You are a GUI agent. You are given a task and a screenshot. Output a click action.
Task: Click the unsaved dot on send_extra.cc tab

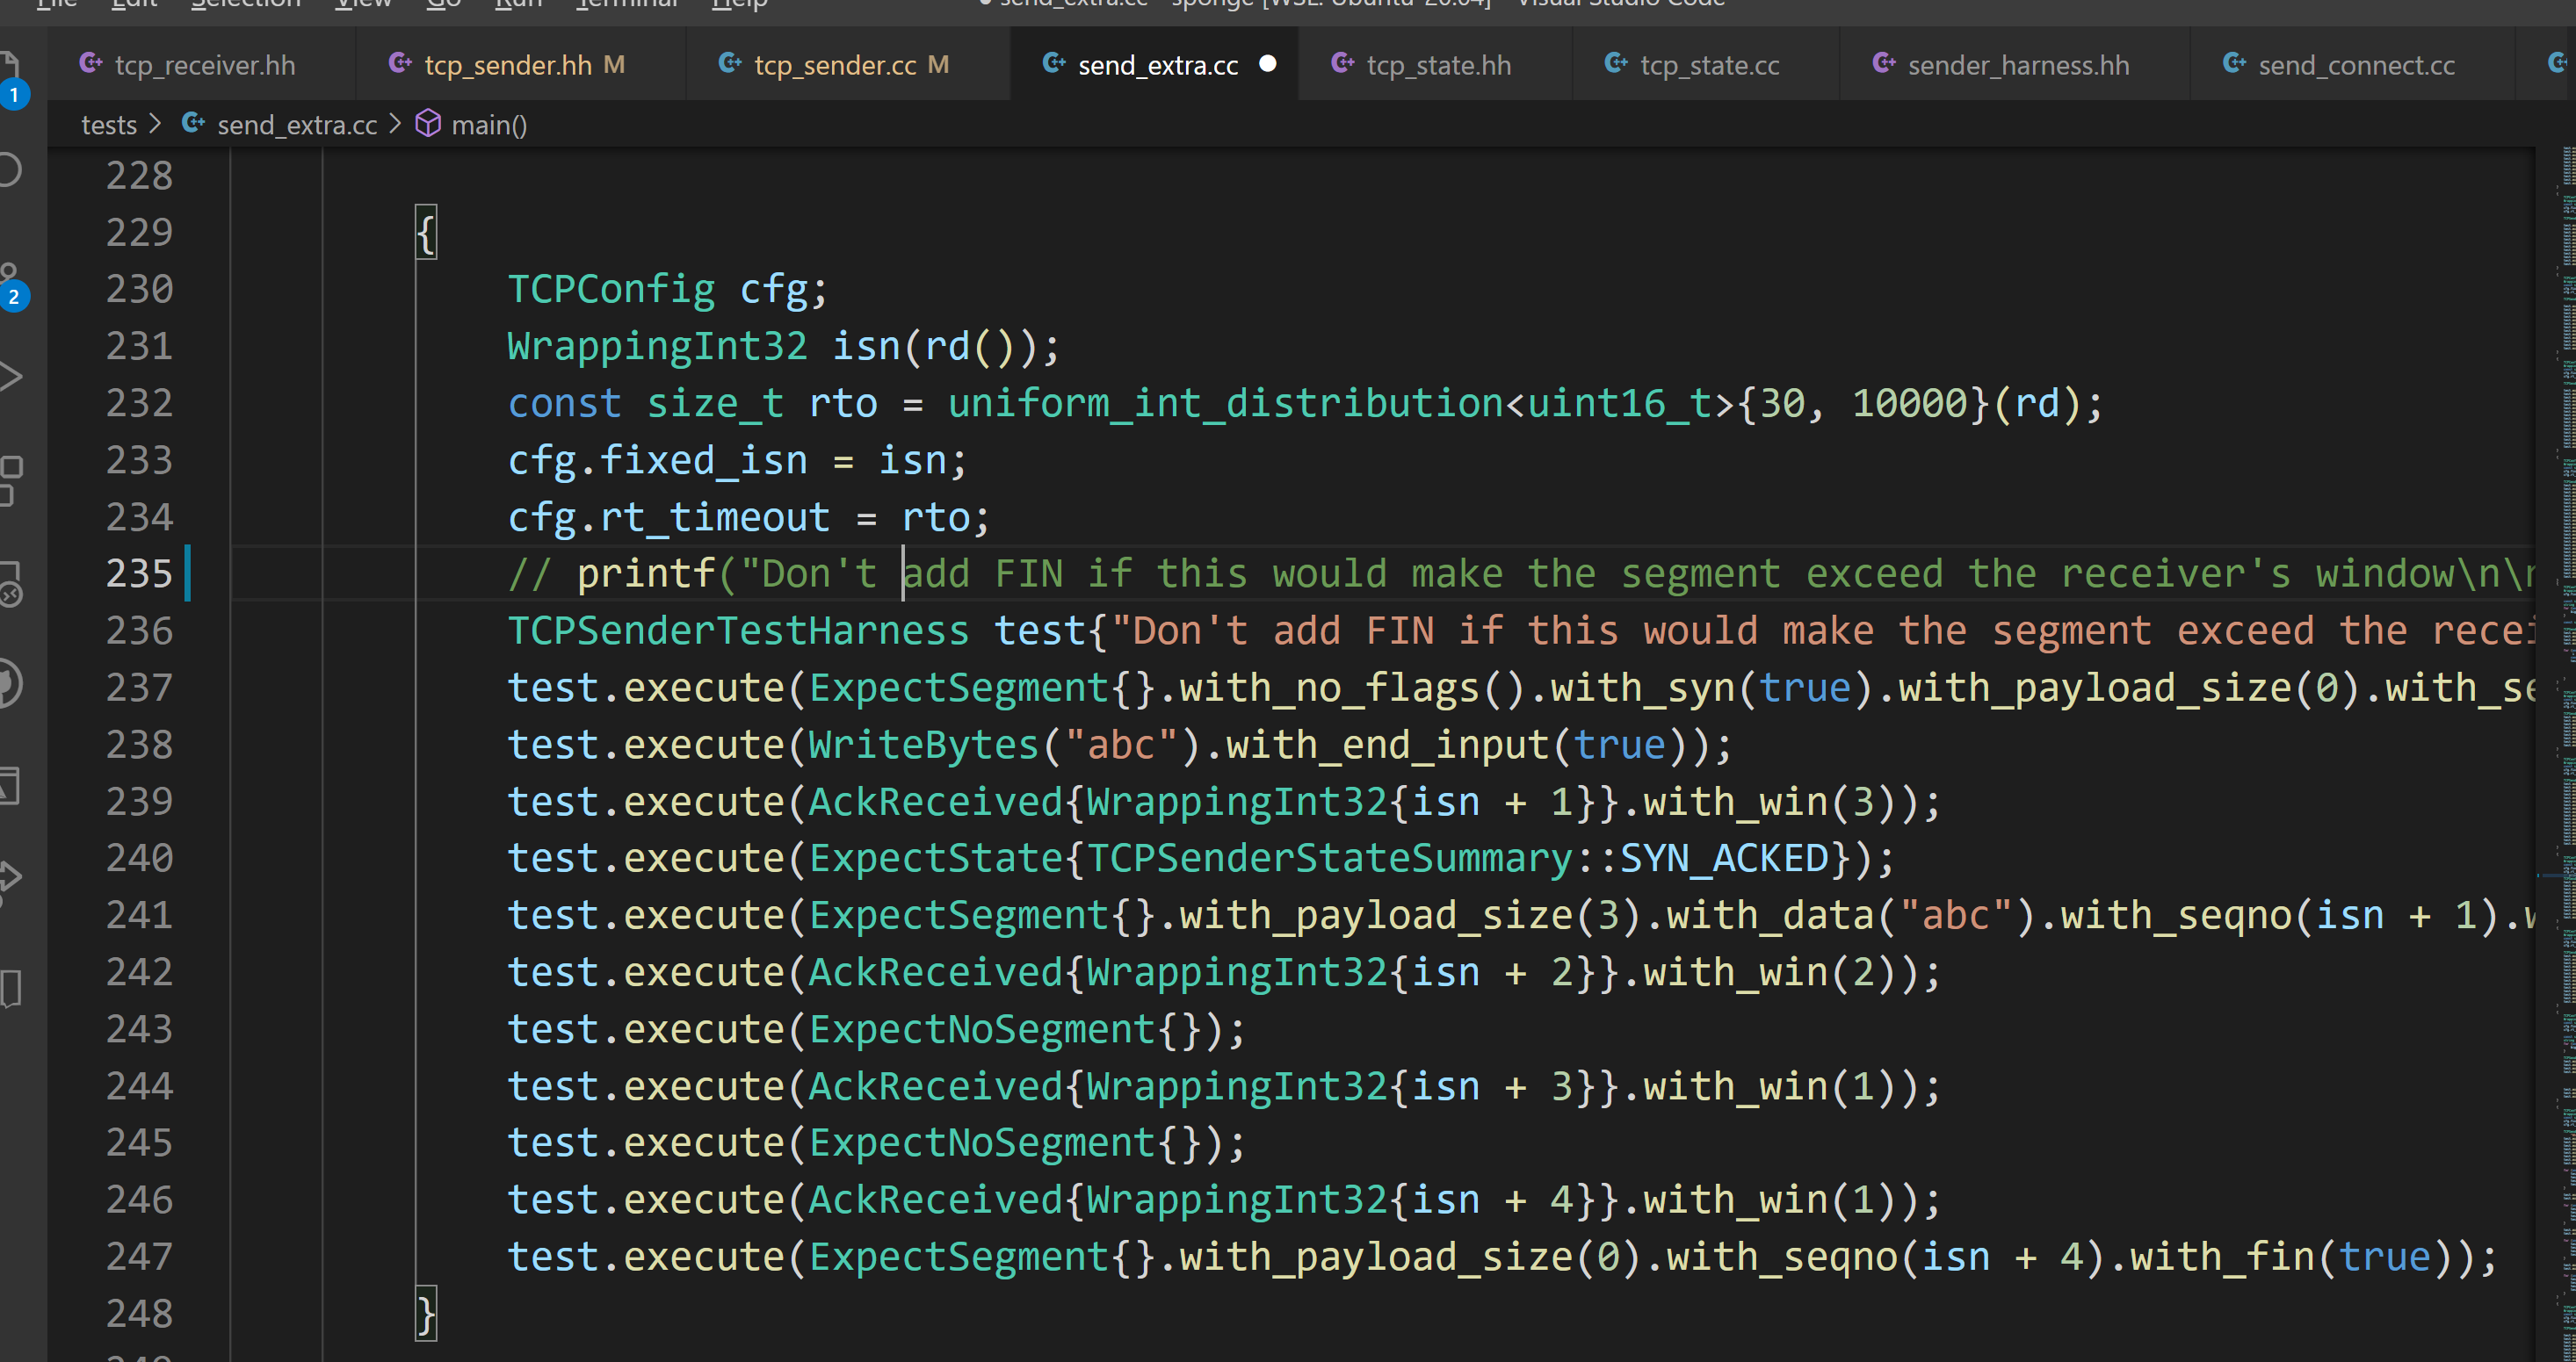[x=1267, y=65]
